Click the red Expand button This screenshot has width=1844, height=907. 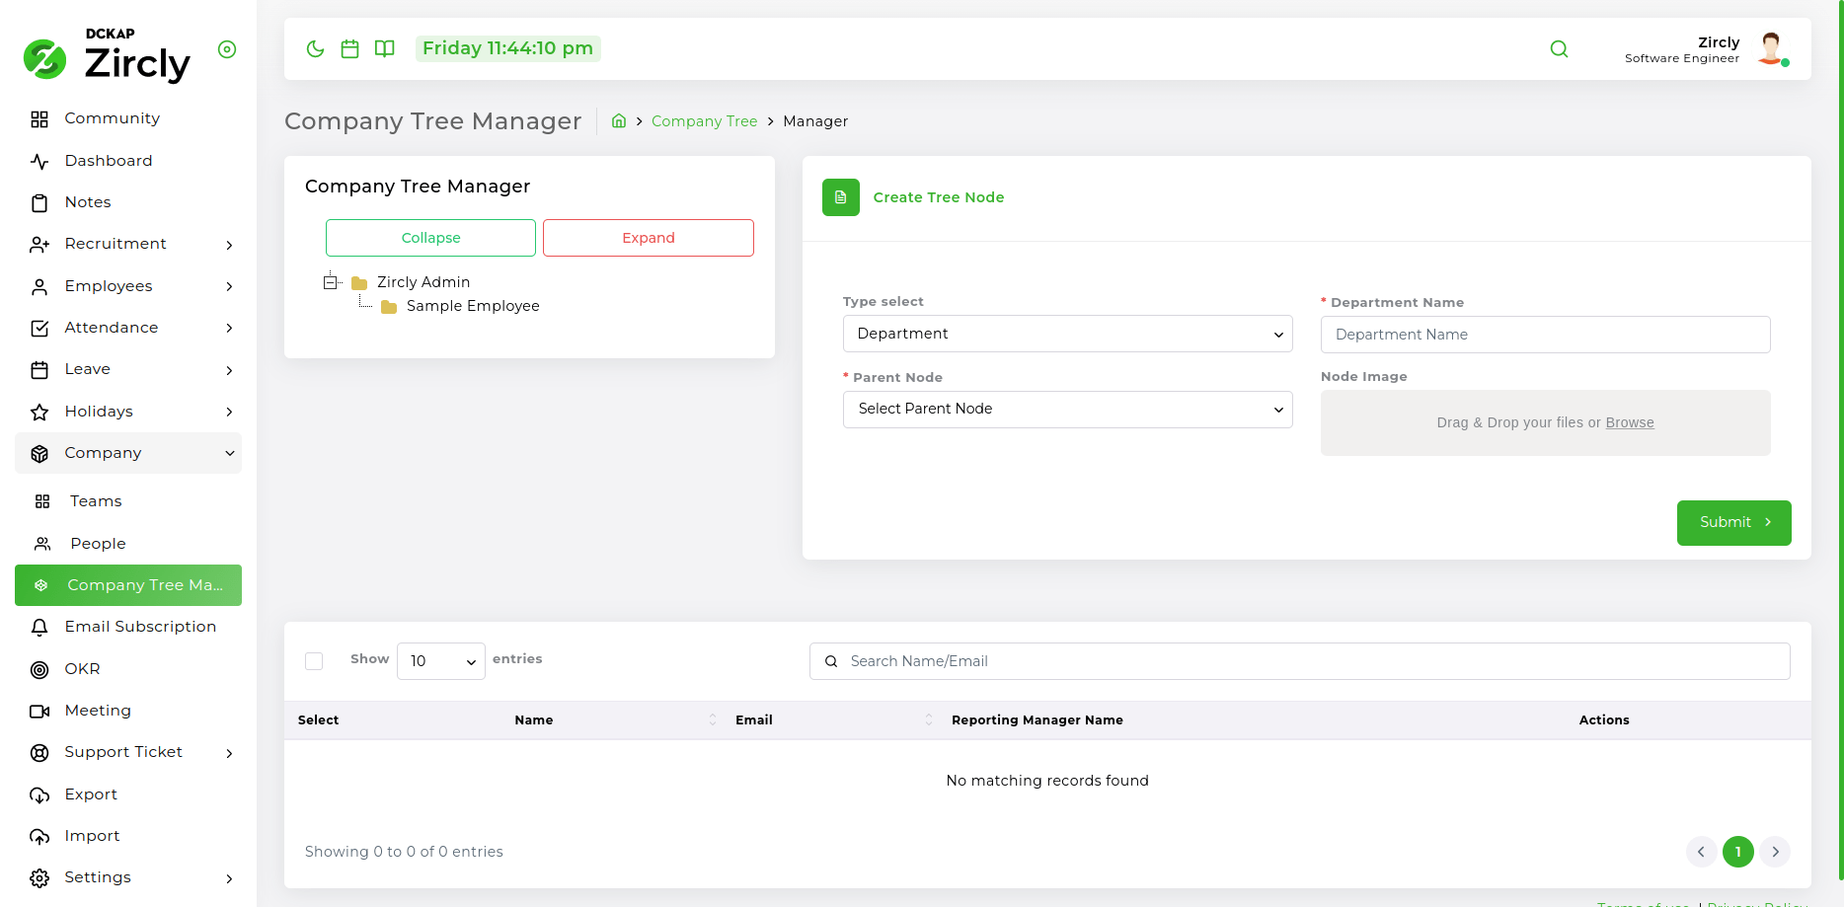(x=649, y=238)
